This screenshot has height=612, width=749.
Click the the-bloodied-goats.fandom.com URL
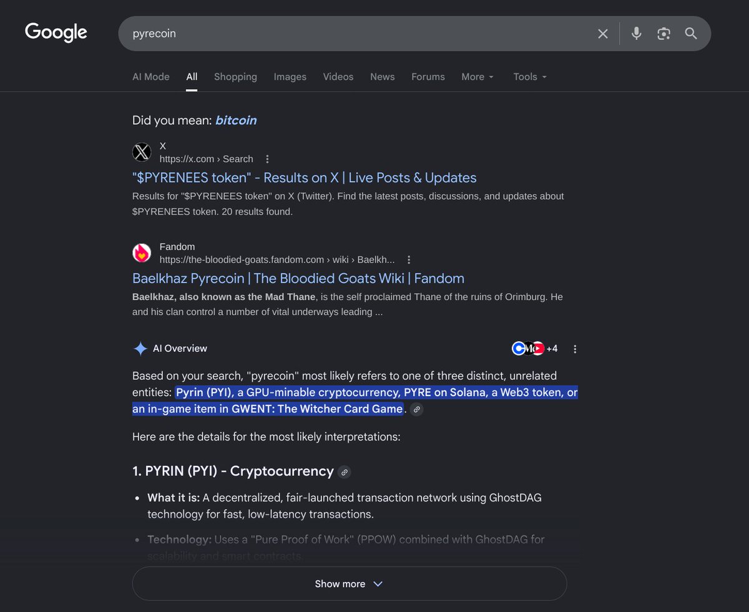(x=277, y=260)
